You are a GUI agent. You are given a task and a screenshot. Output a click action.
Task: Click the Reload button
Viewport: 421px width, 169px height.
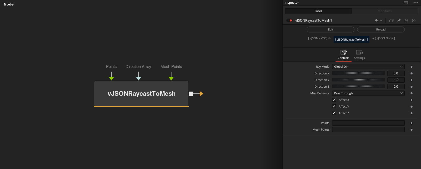[381, 29]
